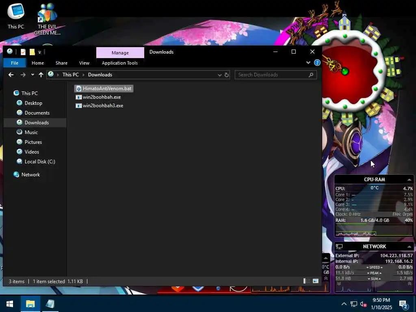Click the Properties quick access toolbar icon
This screenshot has height=312, width=416.
(23, 52)
